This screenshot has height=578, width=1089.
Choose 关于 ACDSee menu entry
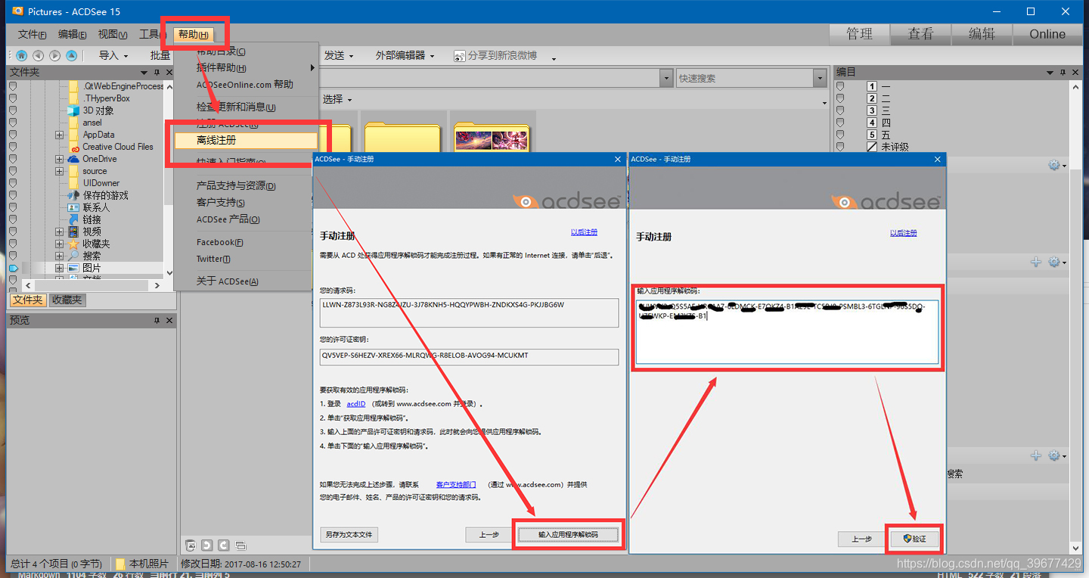tap(228, 281)
